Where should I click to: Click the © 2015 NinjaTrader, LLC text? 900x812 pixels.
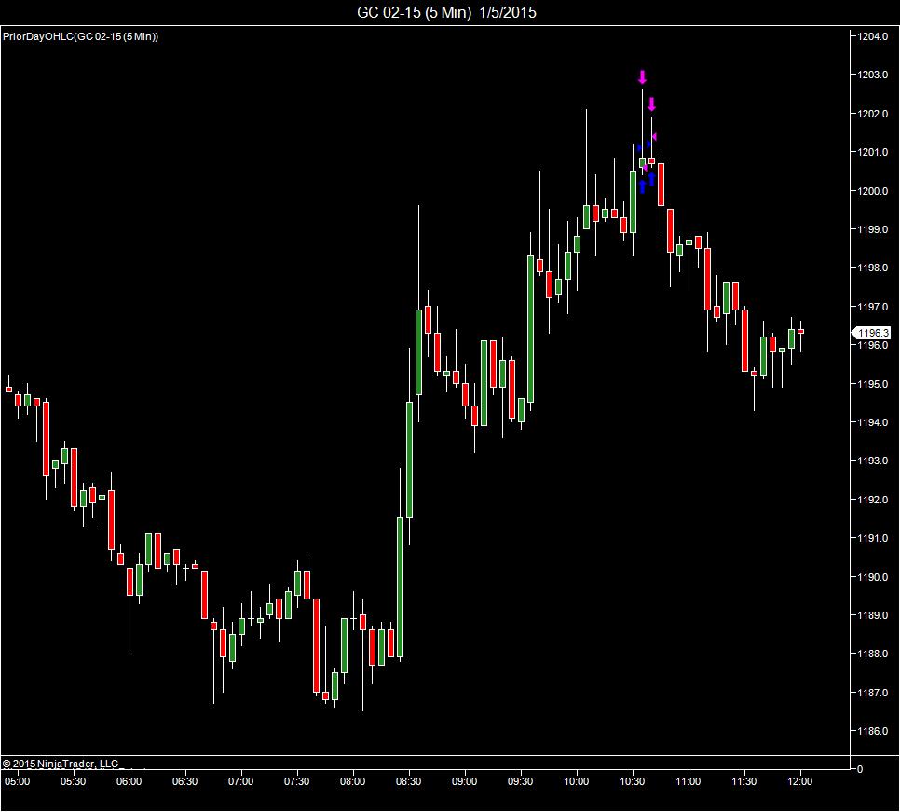click(61, 764)
